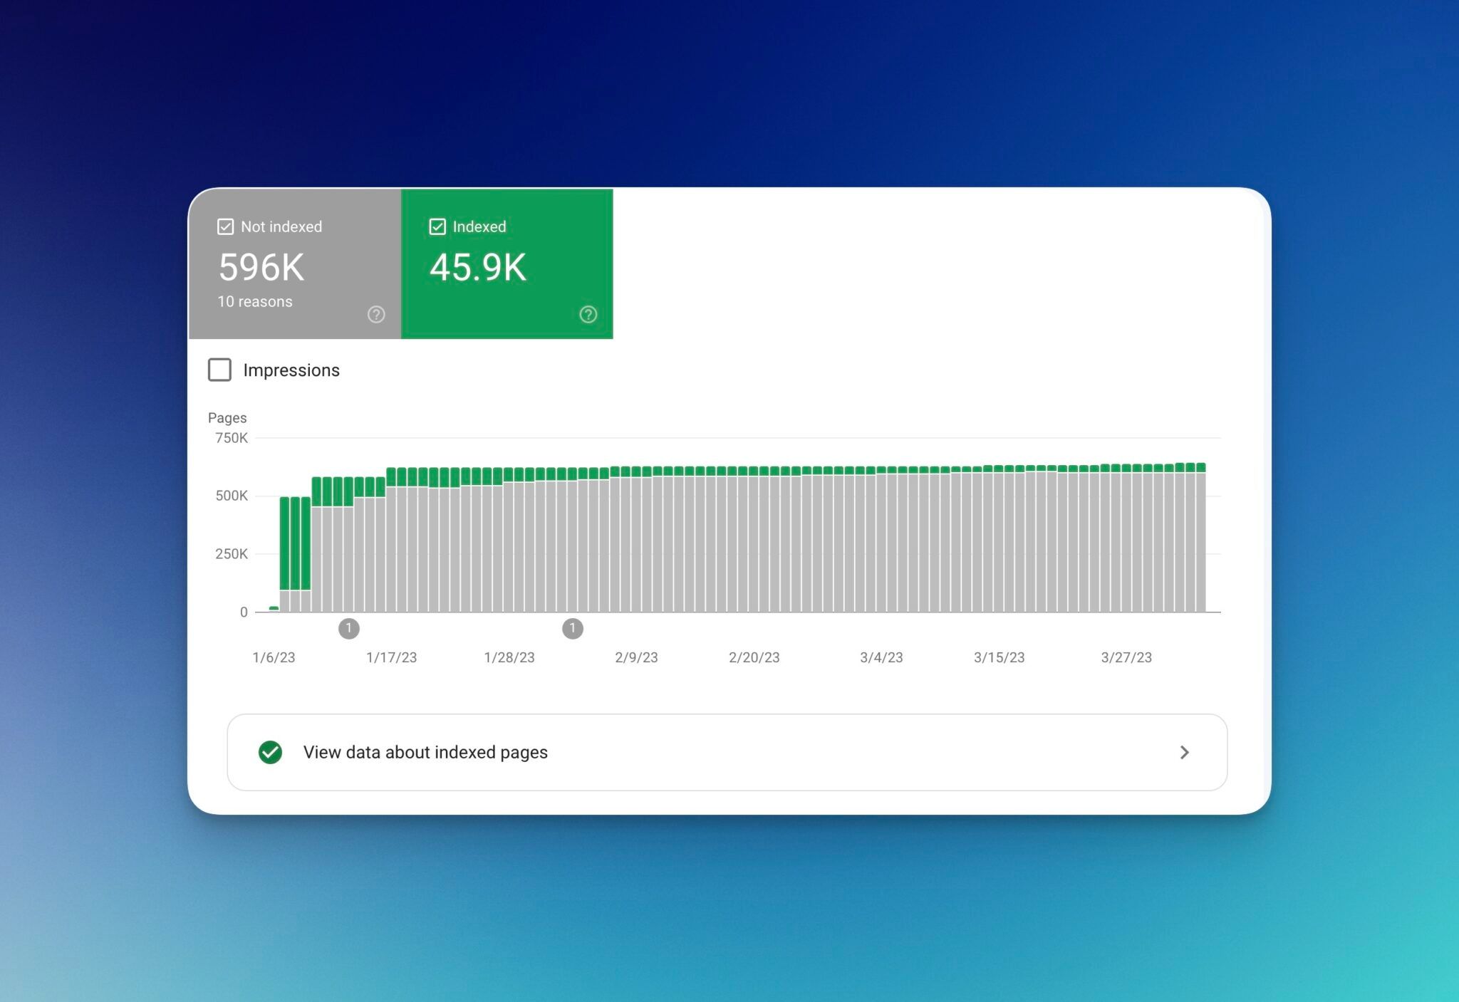Image resolution: width=1459 pixels, height=1002 pixels.
Task: Click second annotation marker near 2/9/23
Action: (x=572, y=628)
